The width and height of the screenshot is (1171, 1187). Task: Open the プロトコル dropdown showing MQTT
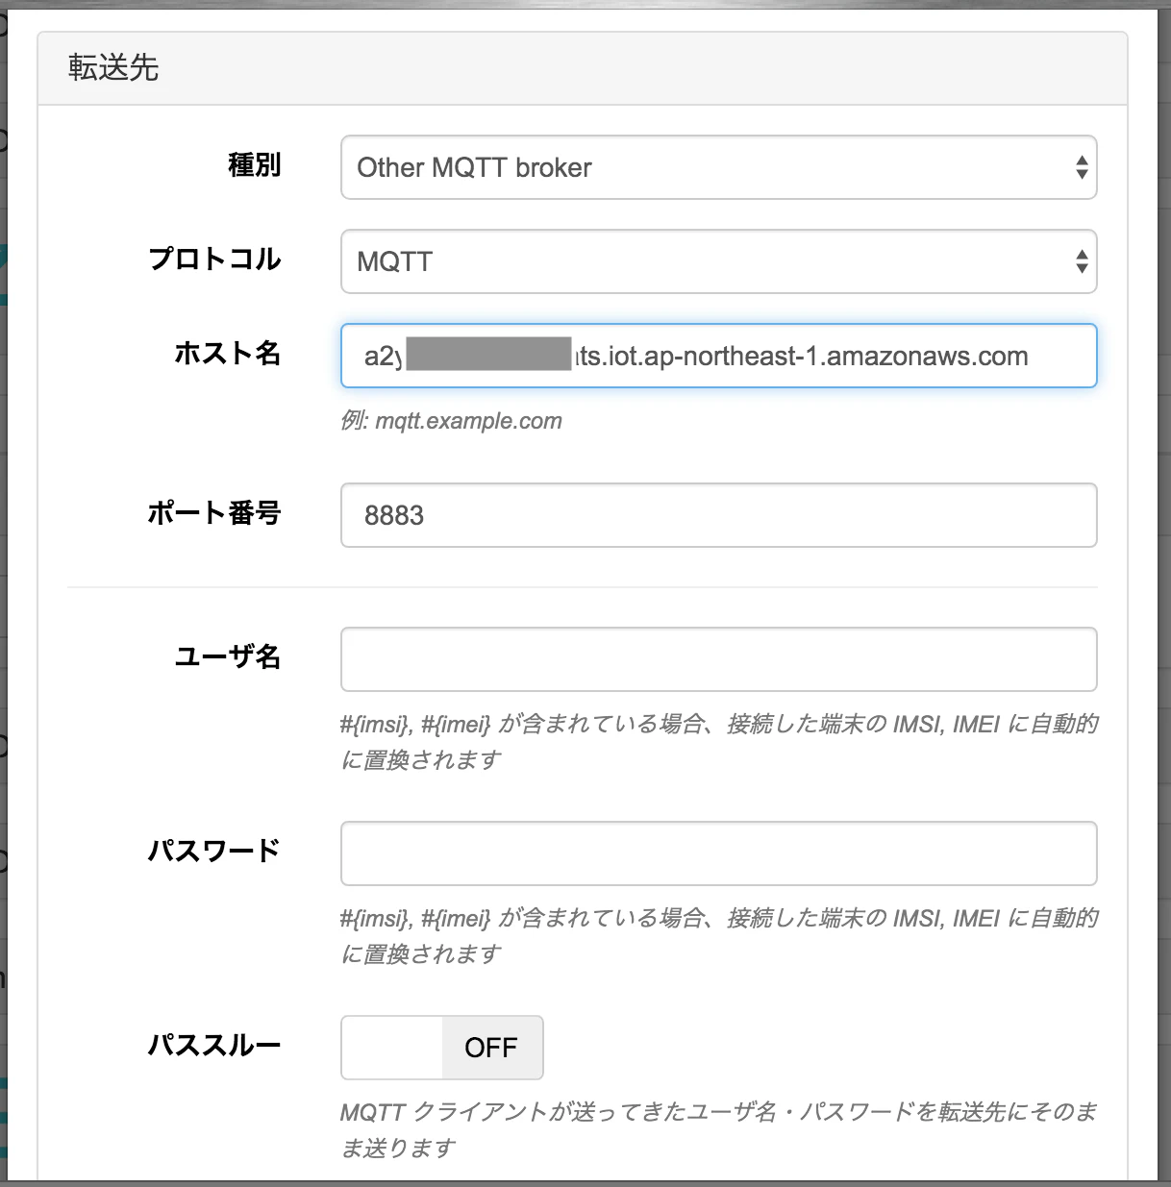click(718, 261)
